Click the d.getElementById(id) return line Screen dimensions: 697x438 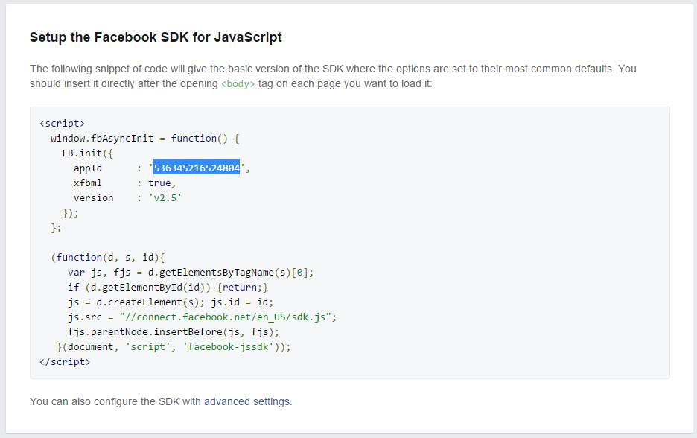pyautogui.click(x=168, y=287)
